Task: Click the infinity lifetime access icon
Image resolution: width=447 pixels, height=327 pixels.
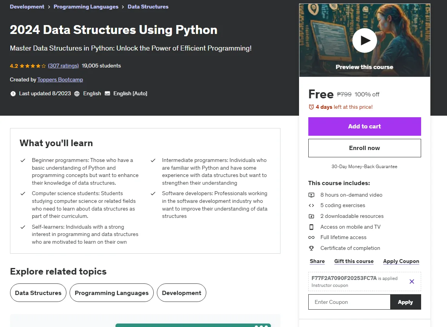Action: (x=311, y=238)
